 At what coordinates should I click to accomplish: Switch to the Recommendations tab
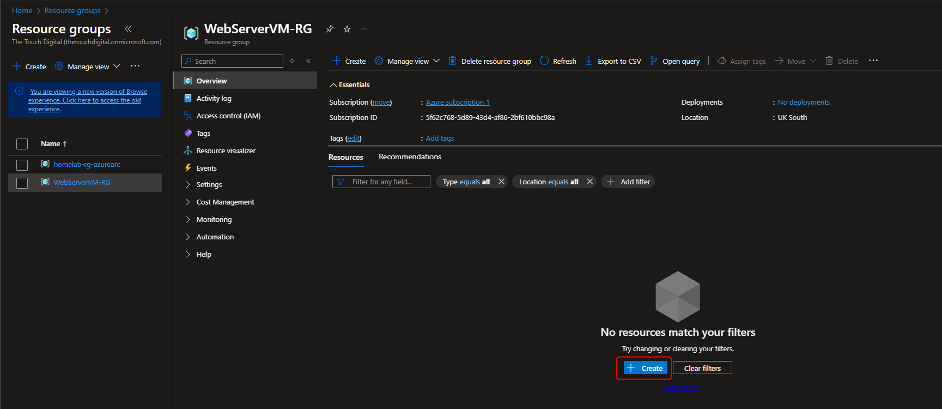[410, 157]
